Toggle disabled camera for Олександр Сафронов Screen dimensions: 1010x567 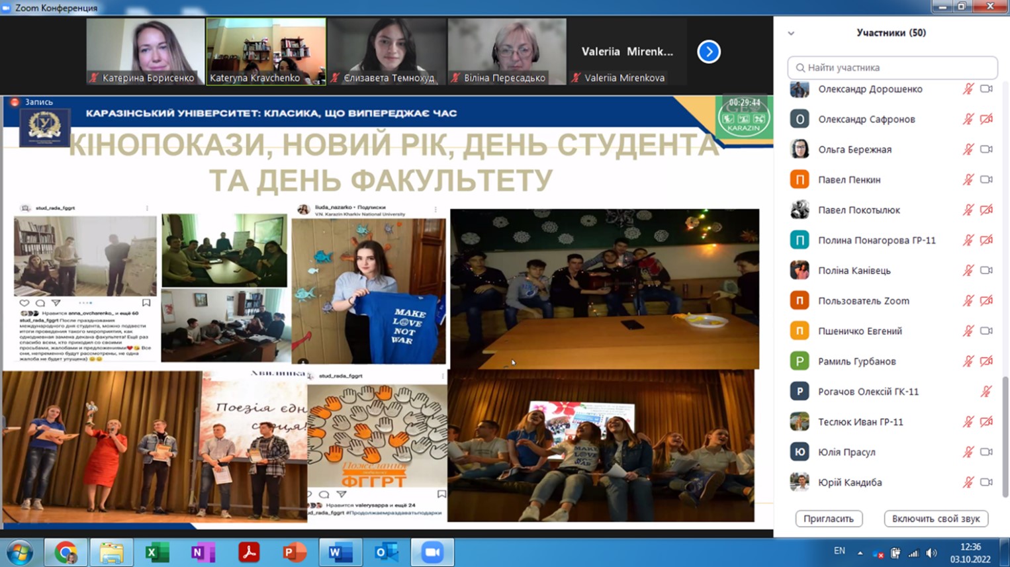point(986,119)
